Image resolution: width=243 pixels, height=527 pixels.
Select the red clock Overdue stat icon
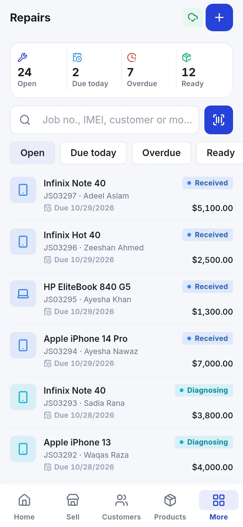click(132, 57)
